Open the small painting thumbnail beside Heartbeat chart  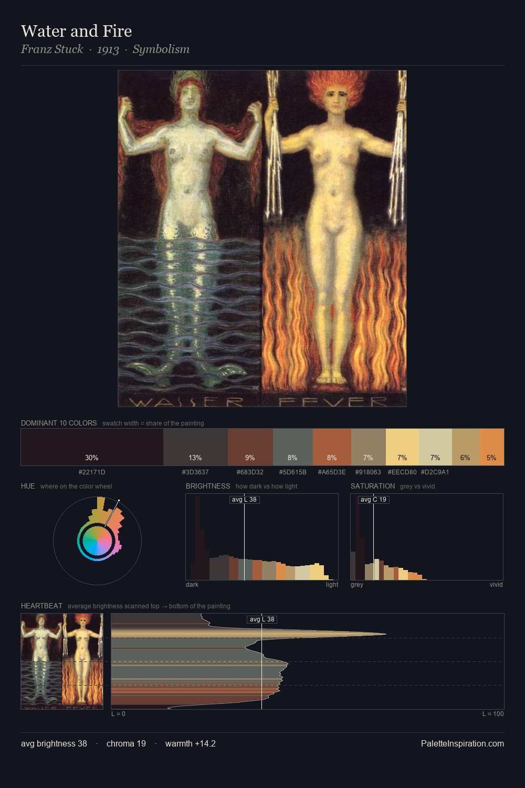pos(62,661)
